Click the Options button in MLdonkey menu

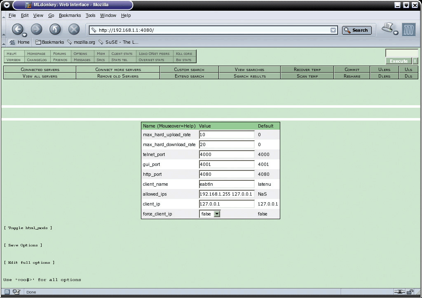click(82, 53)
